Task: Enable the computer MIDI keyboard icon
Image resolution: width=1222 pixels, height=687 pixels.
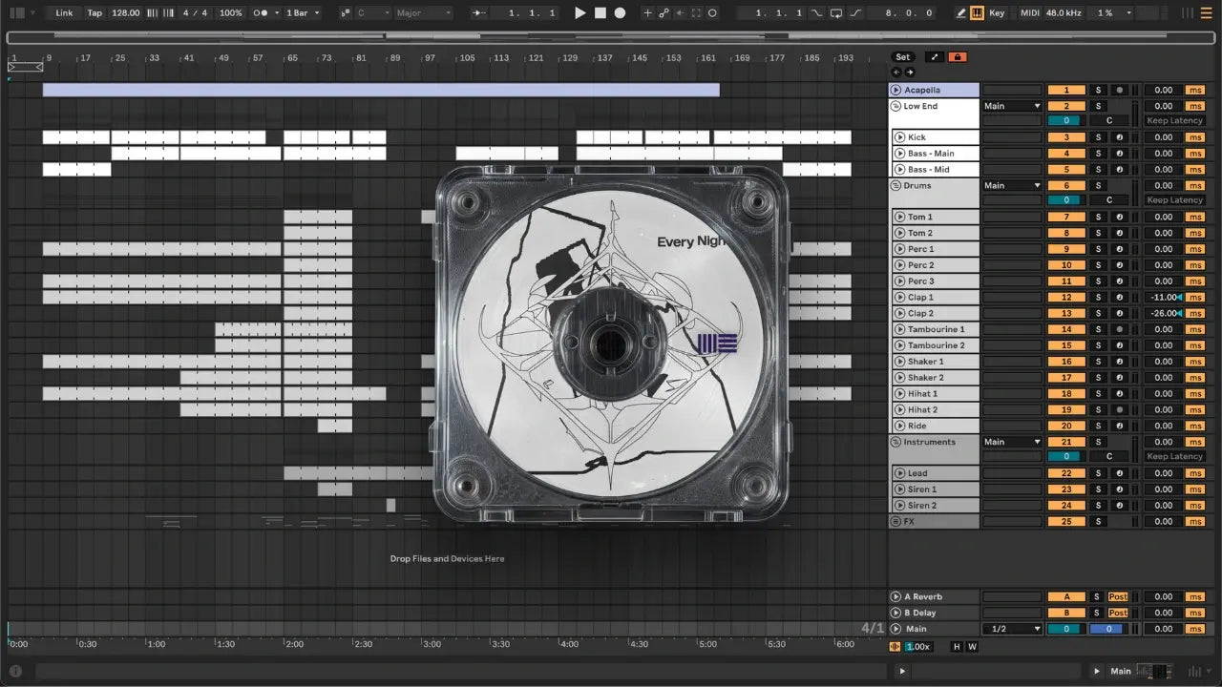Action: (978, 13)
